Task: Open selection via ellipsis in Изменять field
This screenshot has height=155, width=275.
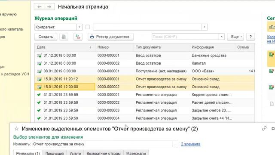Action: [175, 144]
